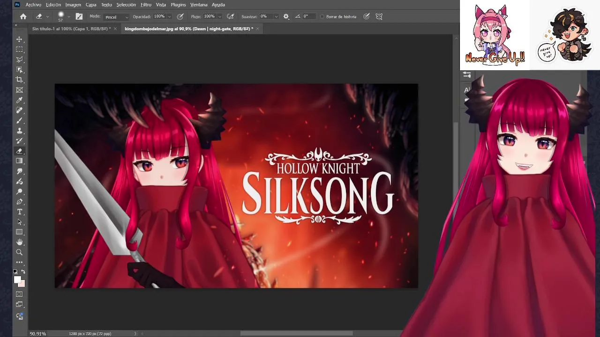Select the Frame tool
The image size is (600, 337).
[x=19, y=90]
